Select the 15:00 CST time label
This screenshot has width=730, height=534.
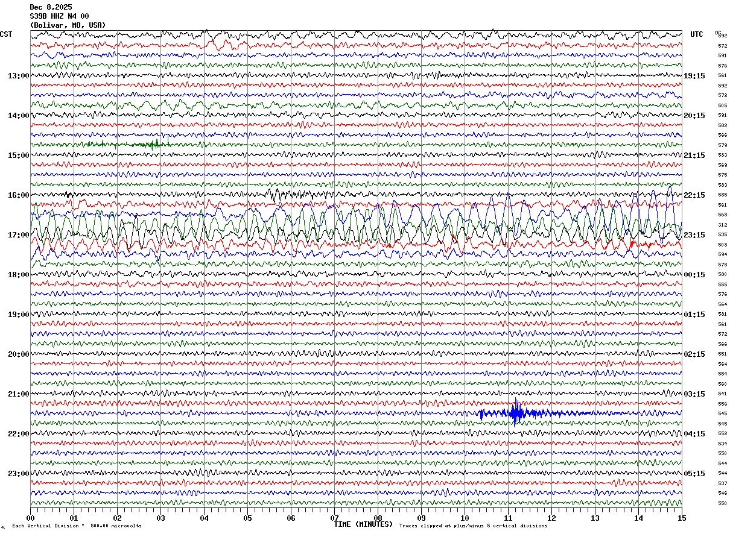click(x=18, y=155)
